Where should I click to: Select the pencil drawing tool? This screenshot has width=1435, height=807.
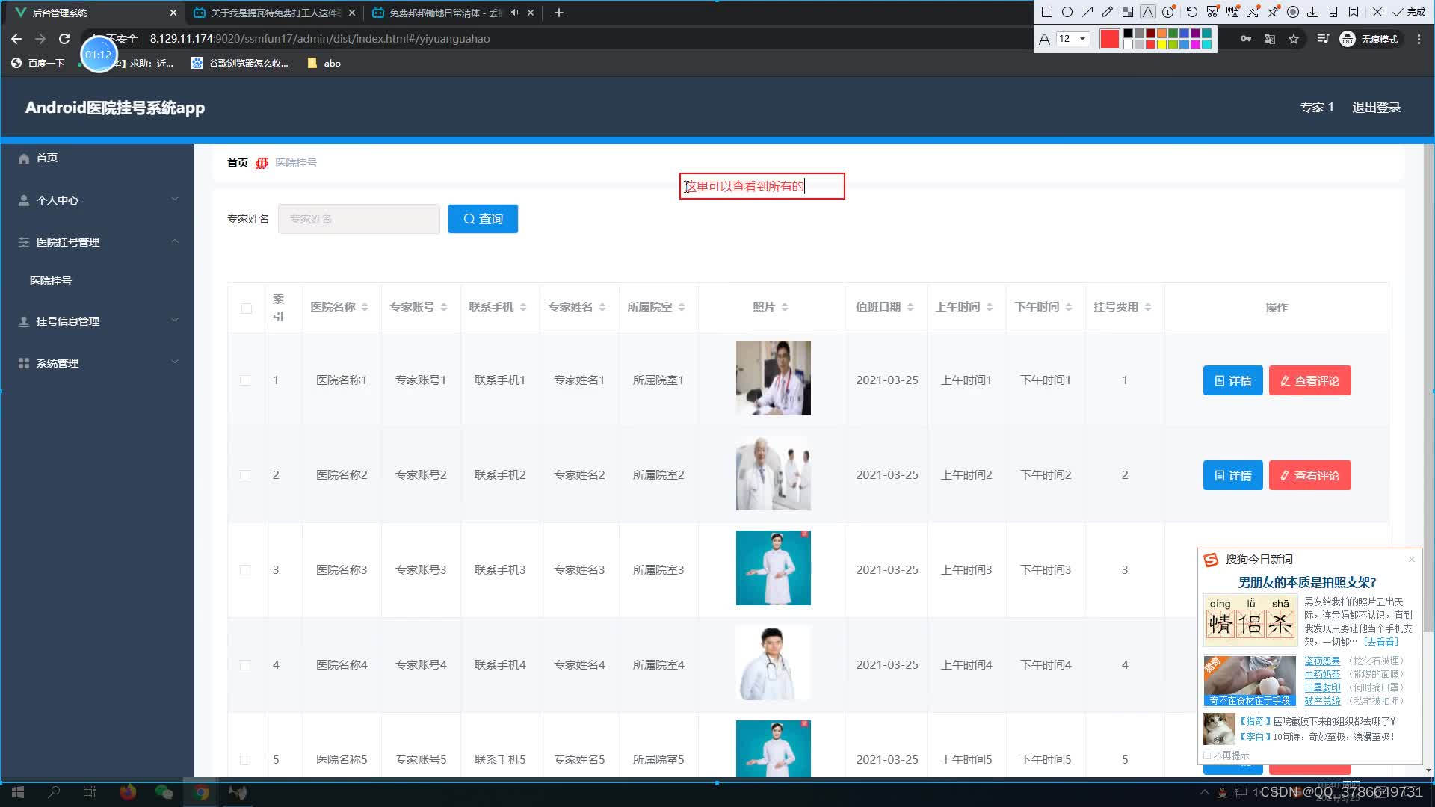pyautogui.click(x=1108, y=12)
